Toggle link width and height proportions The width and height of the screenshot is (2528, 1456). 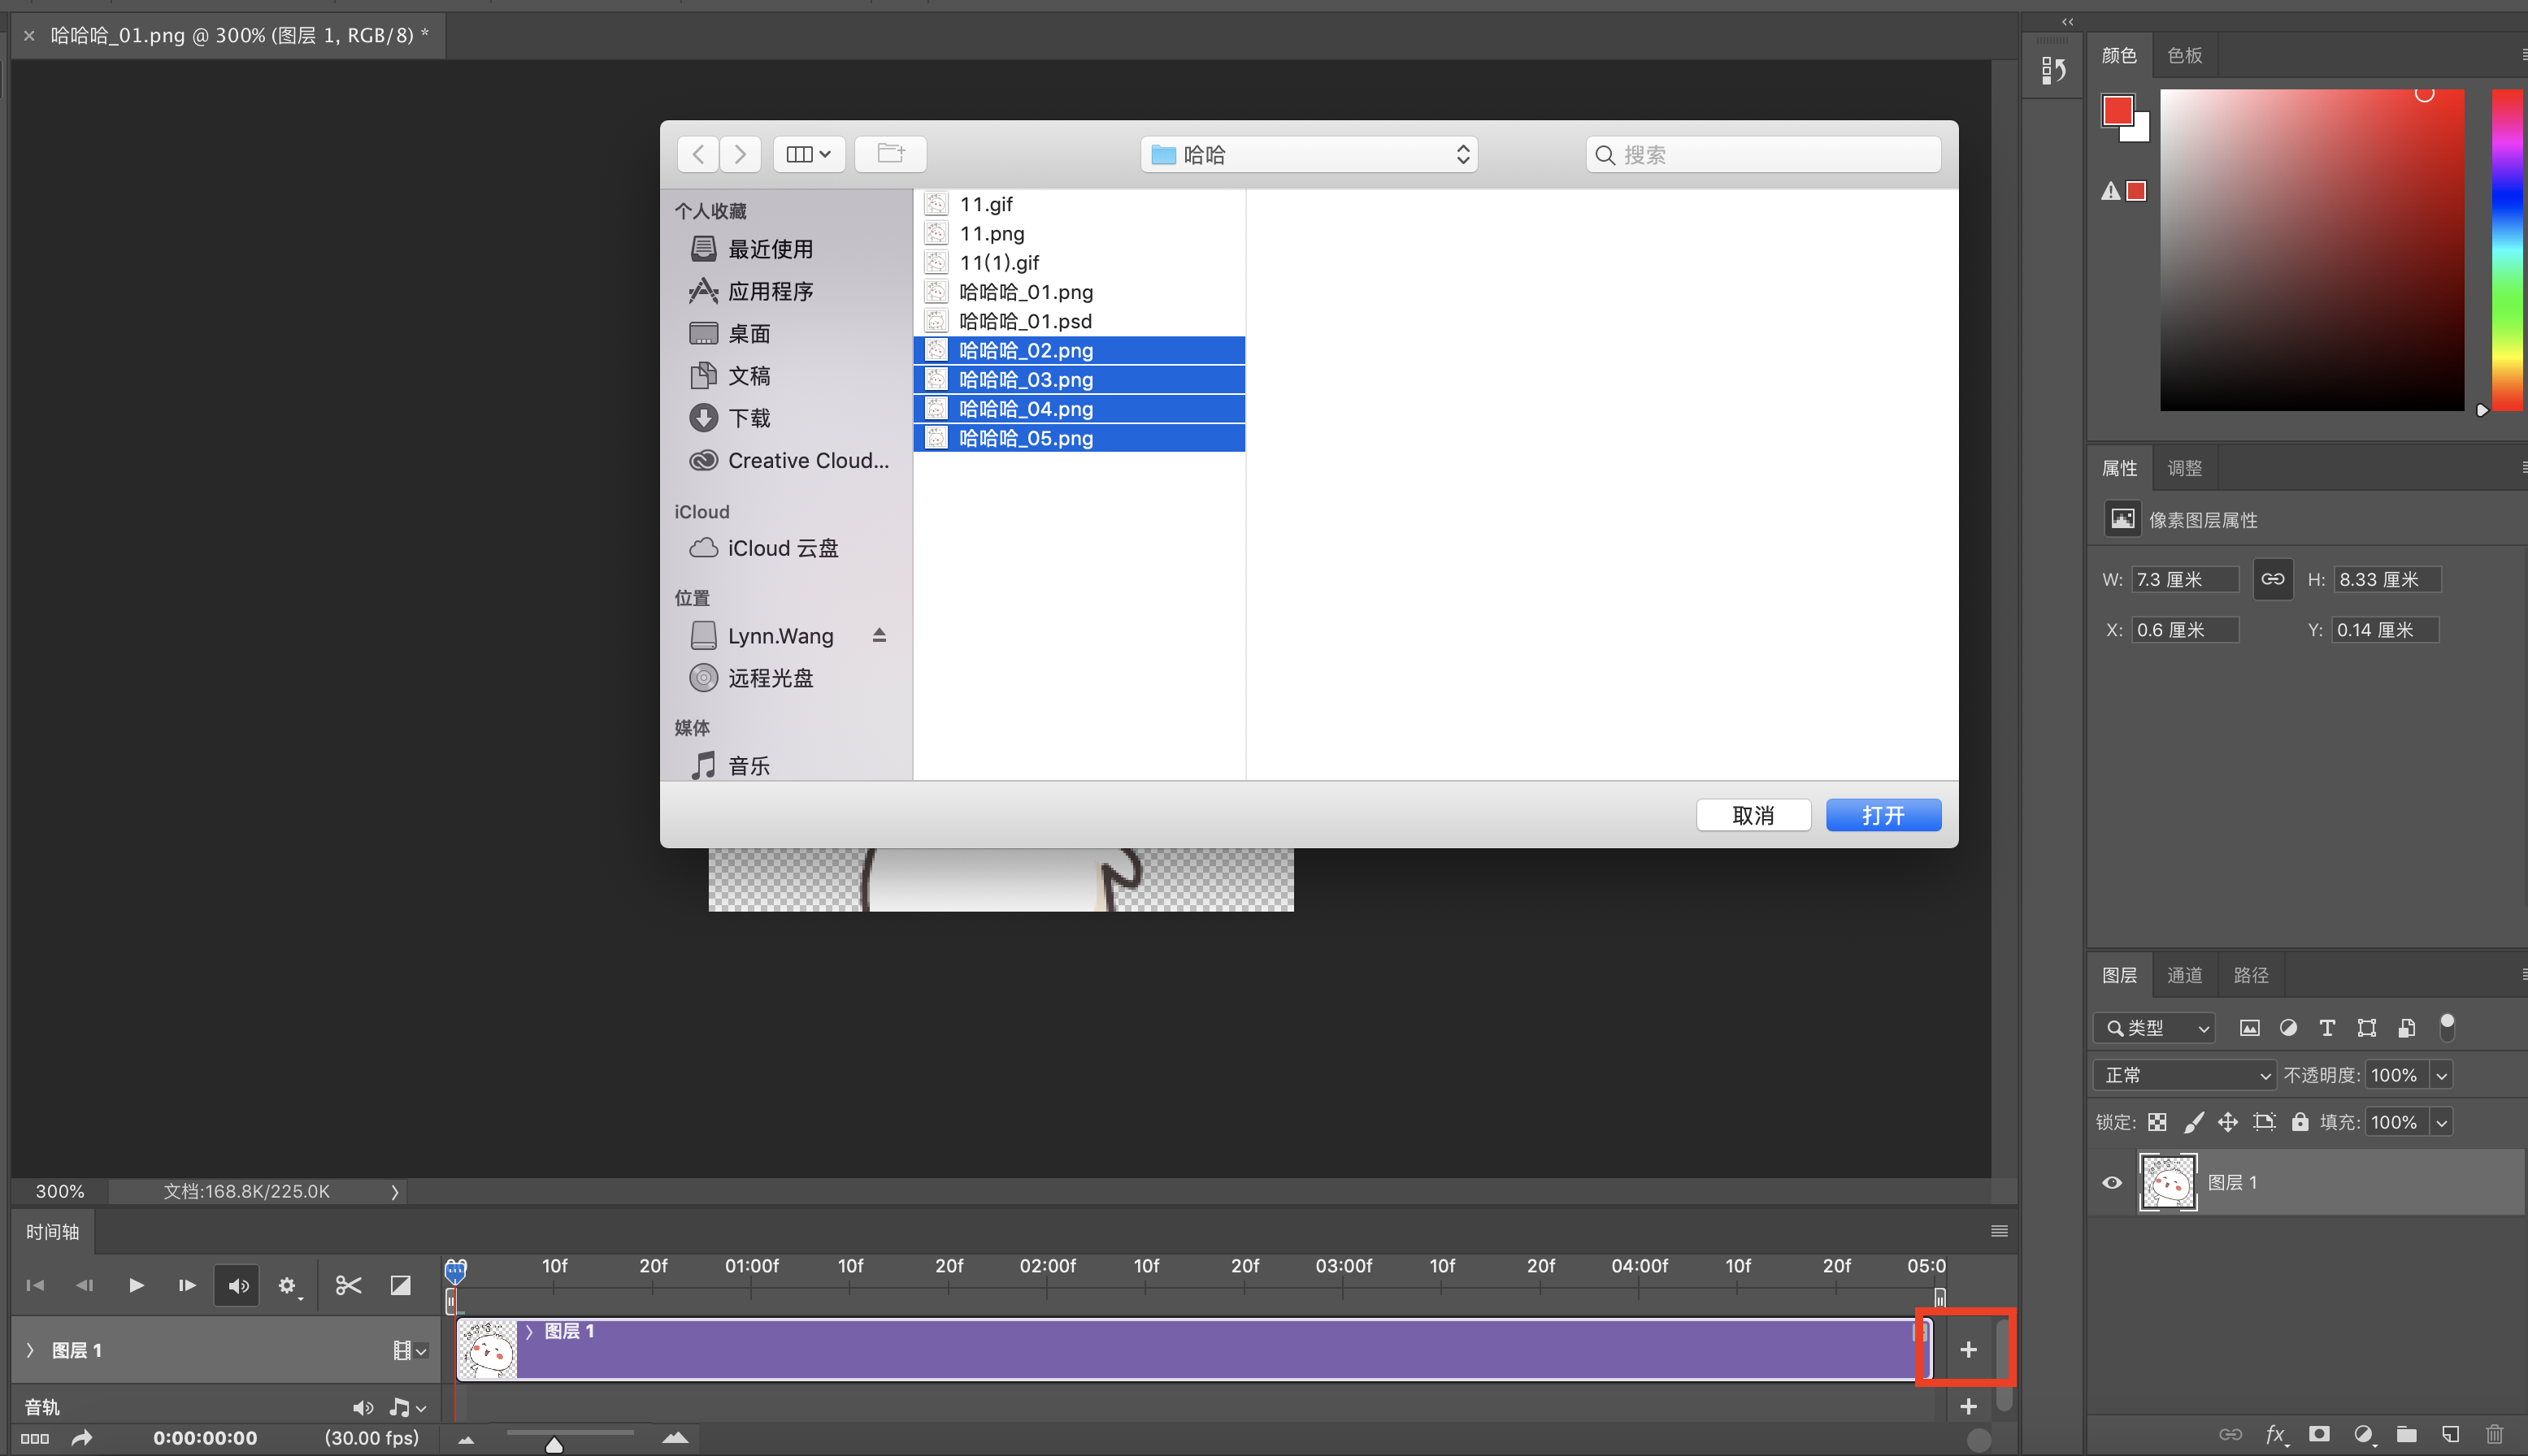2272,579
